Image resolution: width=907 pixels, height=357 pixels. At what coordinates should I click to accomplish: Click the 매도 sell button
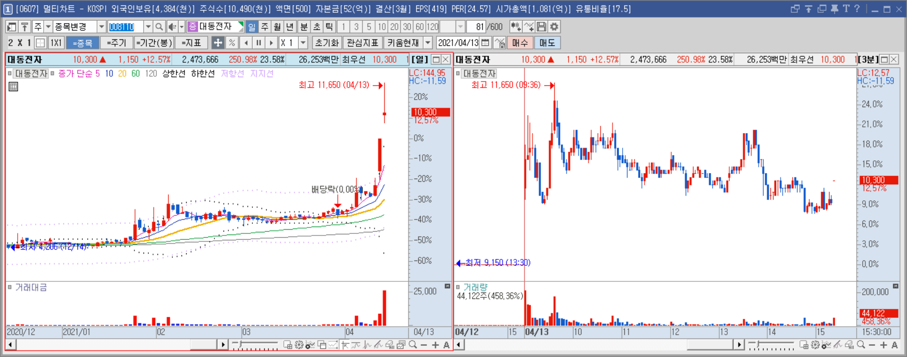547,43
